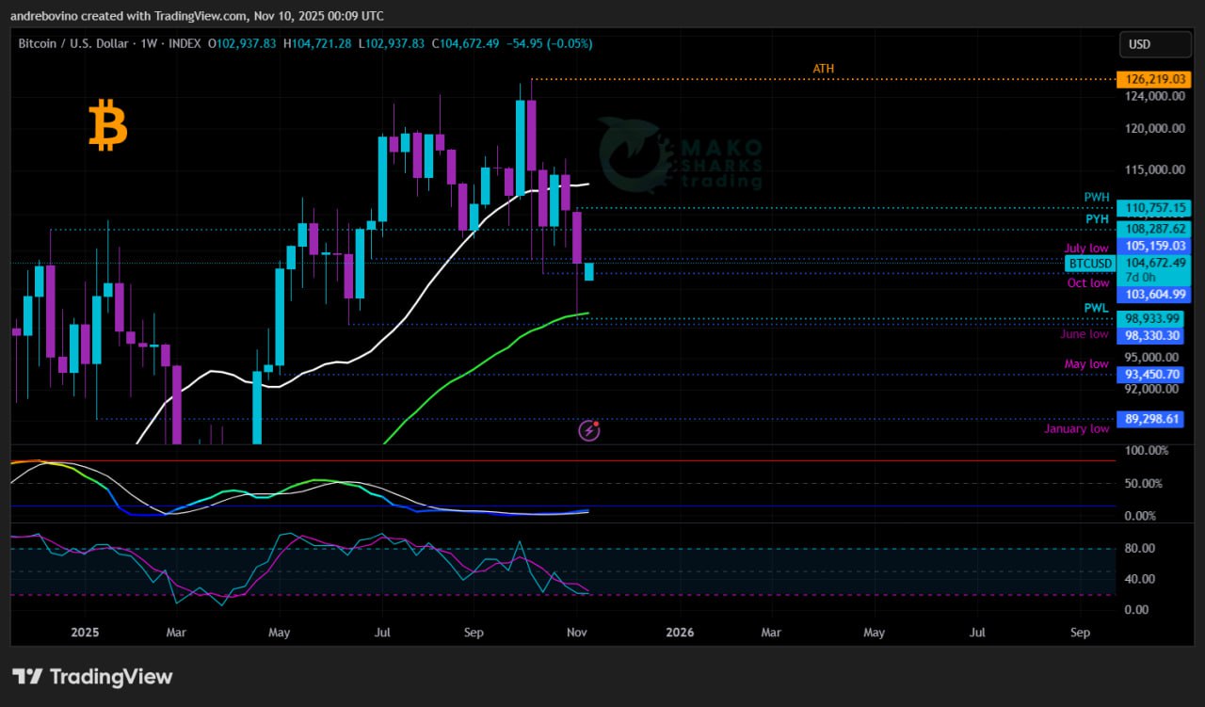Screen dimensions: 1205x707
Task: Click the orange Bitcoin logo icon
Action: pyautogui.click(x=107, y=127)
